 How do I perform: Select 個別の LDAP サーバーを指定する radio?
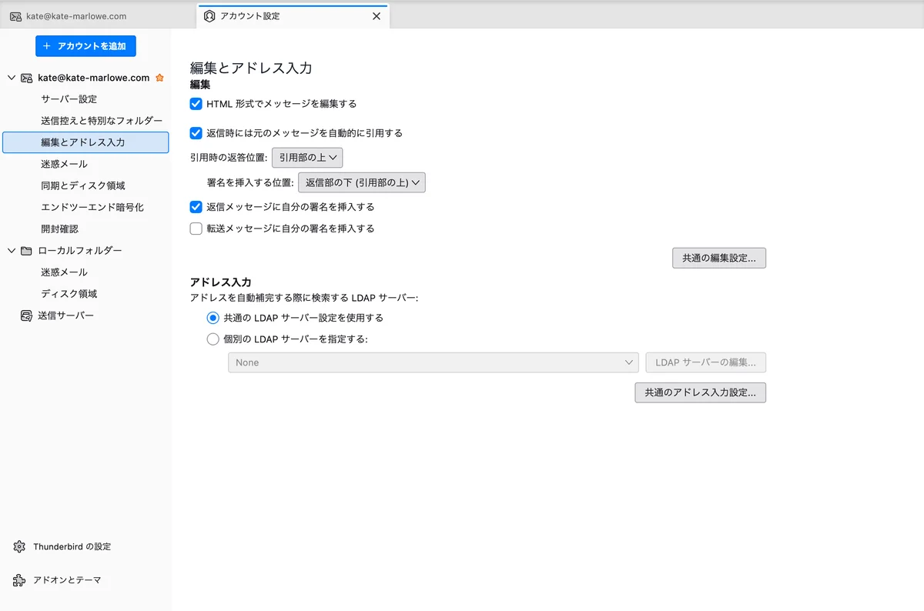[213, 339]
